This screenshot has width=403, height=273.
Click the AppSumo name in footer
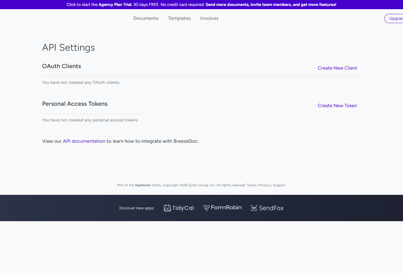coord(143,185)
